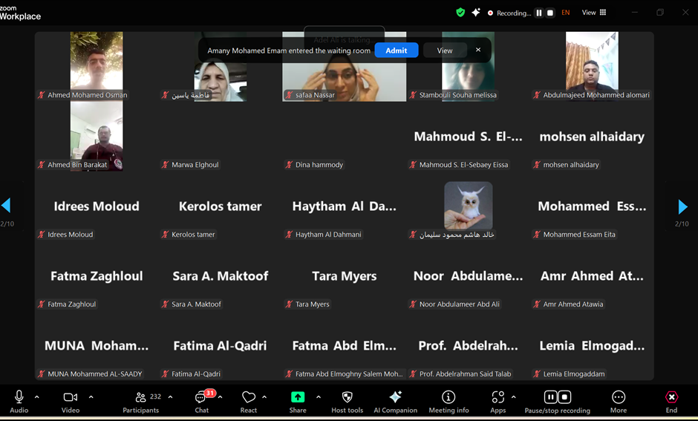Click Amr Ahmed Atawia name label

tap(573, 304)
